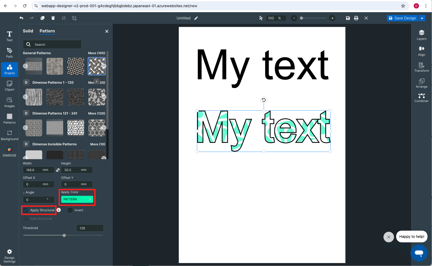Click the width-height link icon
The image size is (432, 266).
58,170
